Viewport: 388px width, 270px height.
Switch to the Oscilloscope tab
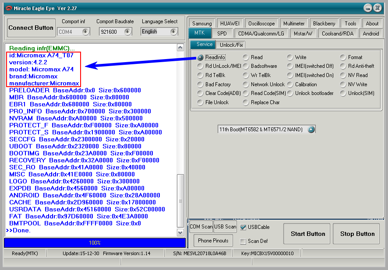pyautogui.click(x=261, y=24)
